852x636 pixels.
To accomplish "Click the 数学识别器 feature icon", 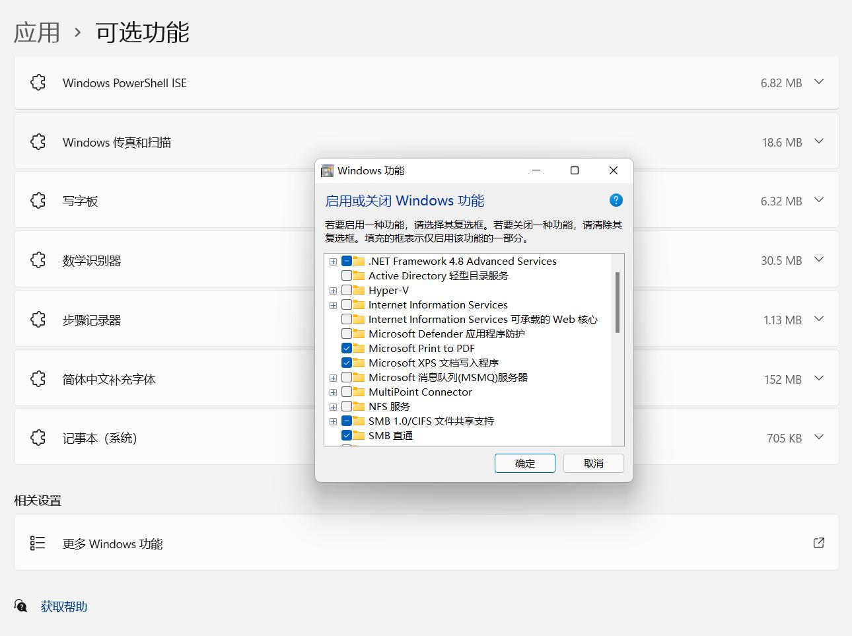I will click(x=38, y=260).
